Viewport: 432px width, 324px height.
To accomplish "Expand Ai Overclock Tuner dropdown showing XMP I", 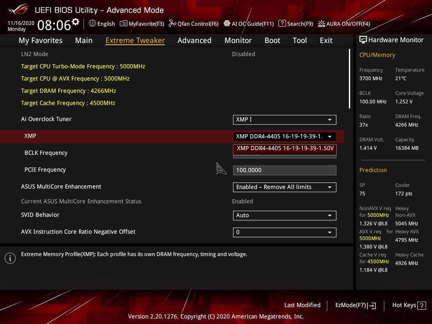I will click(x=285, y=119).
